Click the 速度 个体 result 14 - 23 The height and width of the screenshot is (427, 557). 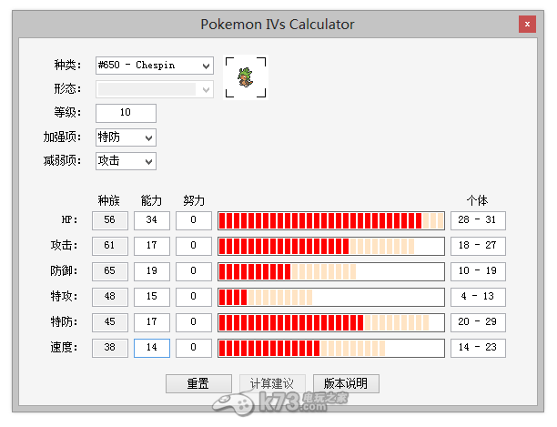tap(478, 348)
